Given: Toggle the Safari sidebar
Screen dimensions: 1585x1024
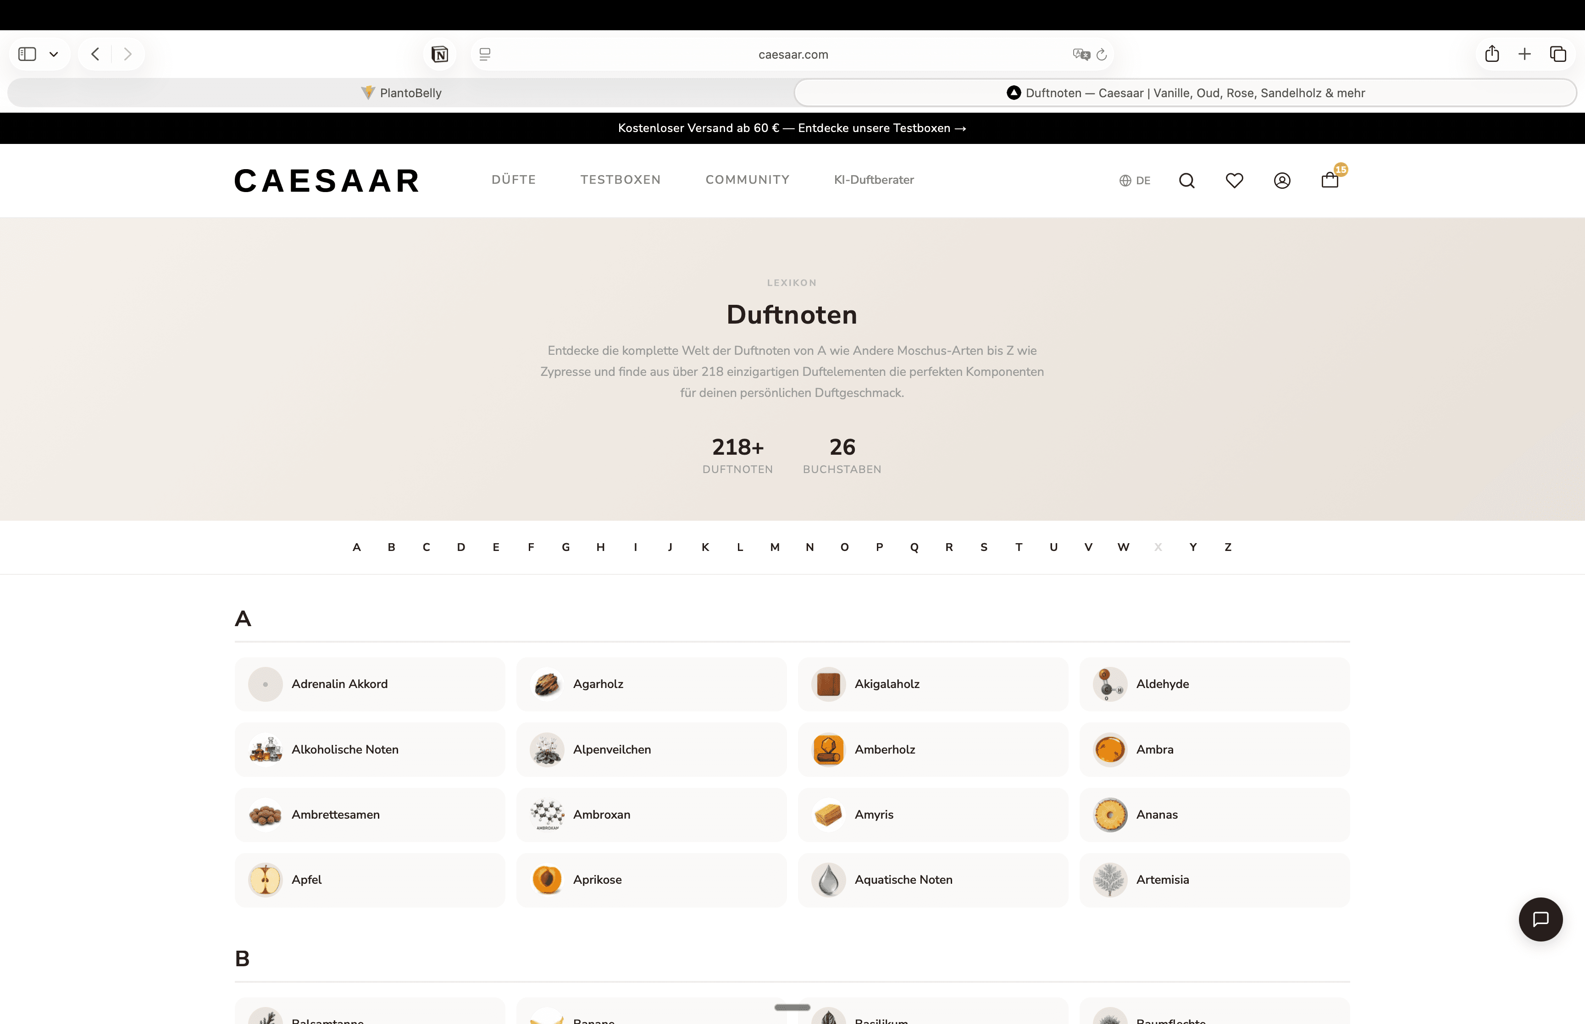Looking at the screenshot, I should click(27, 54).
